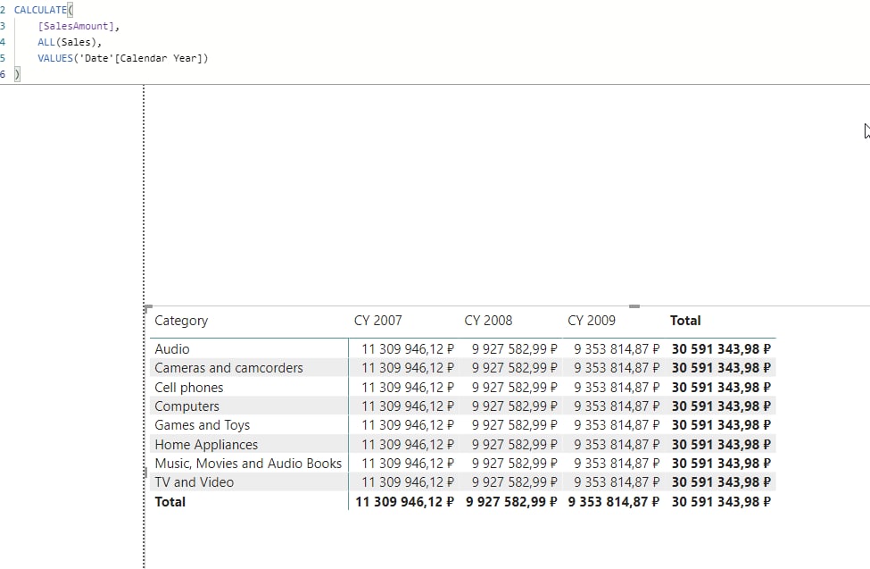Image resolution: width=870 pixels, height=569 pixels.
Task: Select the Home Appliances row label
Action: click(x=206, y=445)
